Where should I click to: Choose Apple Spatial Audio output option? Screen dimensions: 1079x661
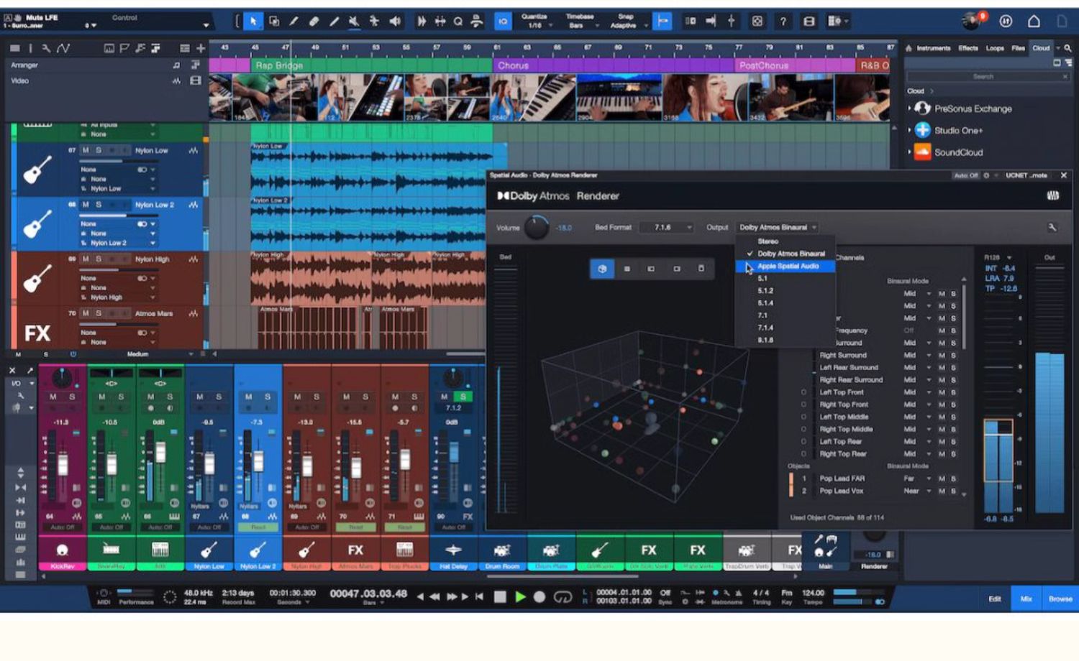click(787, 267)
